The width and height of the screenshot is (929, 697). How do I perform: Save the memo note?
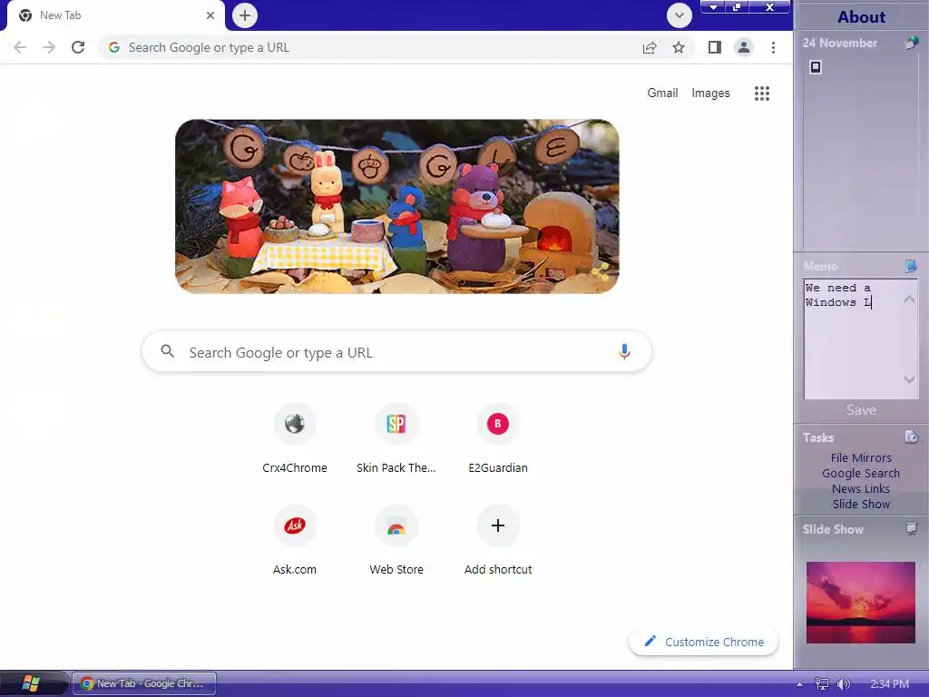click(862, 410)
